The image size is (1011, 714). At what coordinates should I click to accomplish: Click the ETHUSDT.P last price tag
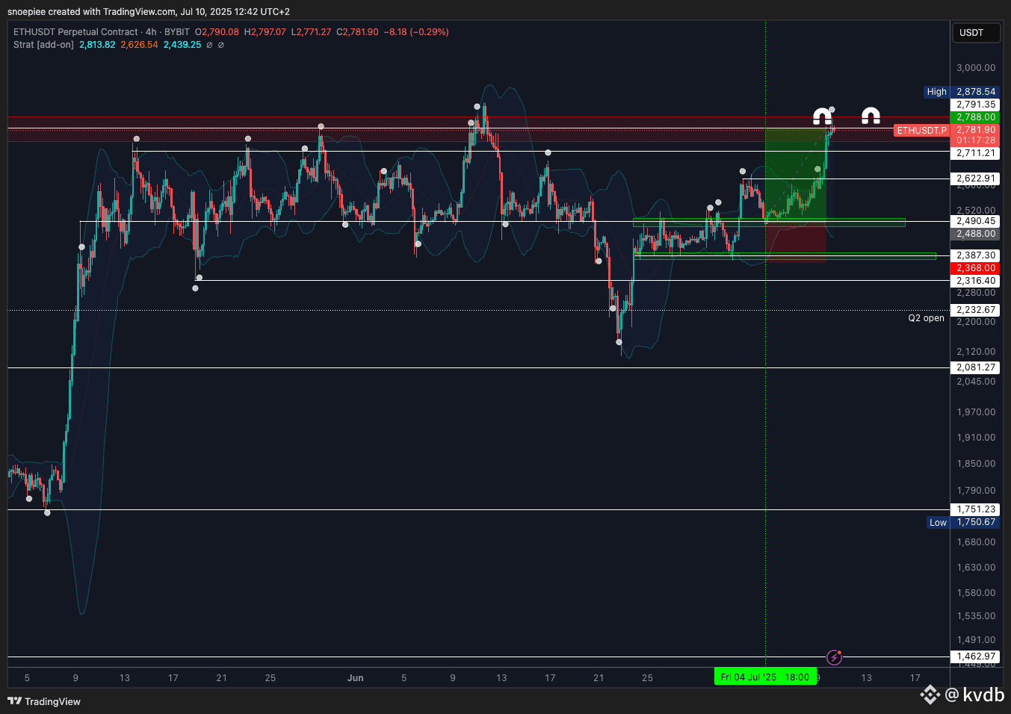921,131
